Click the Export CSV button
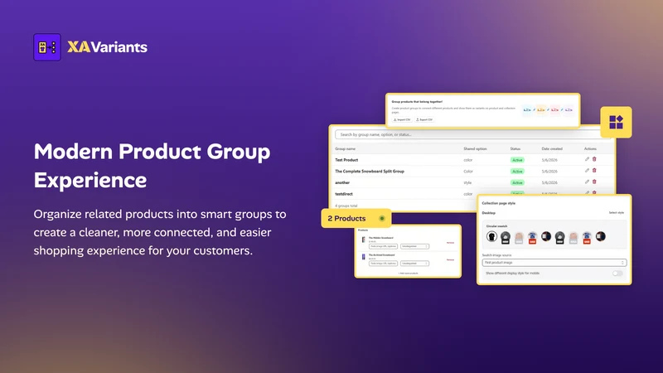This screenshot has height=373, width=663. click(424, 119)
